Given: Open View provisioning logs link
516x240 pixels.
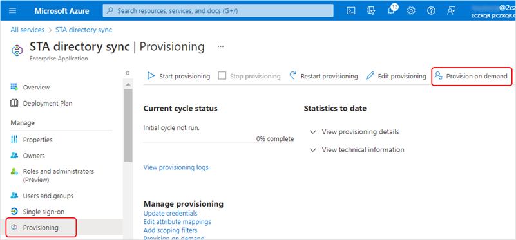Looking at the screenshot, I should [x=176, y=167].
